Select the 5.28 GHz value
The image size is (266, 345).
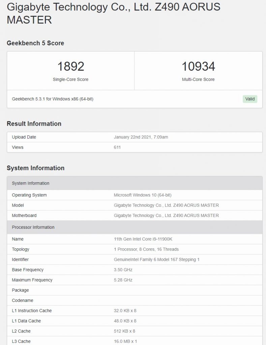pyautogui.click(x=123, y=280)
